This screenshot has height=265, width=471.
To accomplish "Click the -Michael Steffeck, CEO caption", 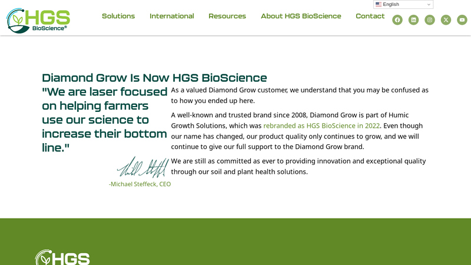I will (x=140, y=184).
